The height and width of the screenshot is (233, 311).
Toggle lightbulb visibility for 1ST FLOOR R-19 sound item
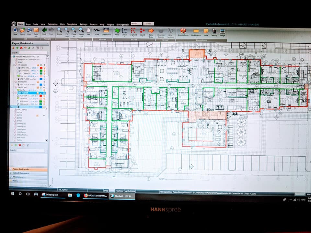44,101
